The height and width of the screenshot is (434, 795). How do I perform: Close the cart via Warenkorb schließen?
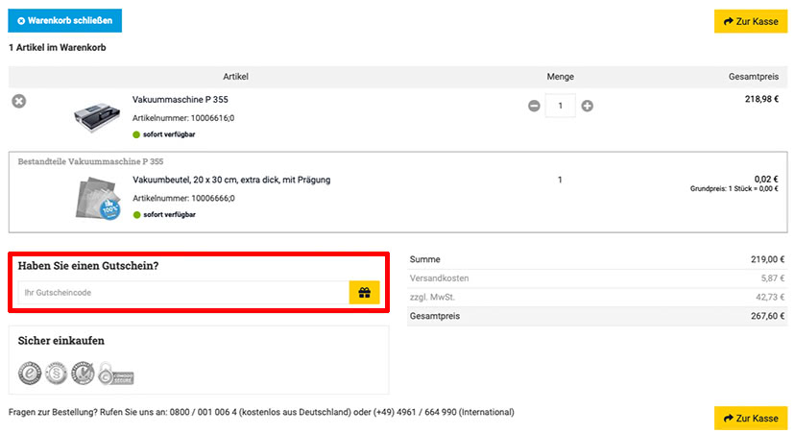tap(65, 21)
